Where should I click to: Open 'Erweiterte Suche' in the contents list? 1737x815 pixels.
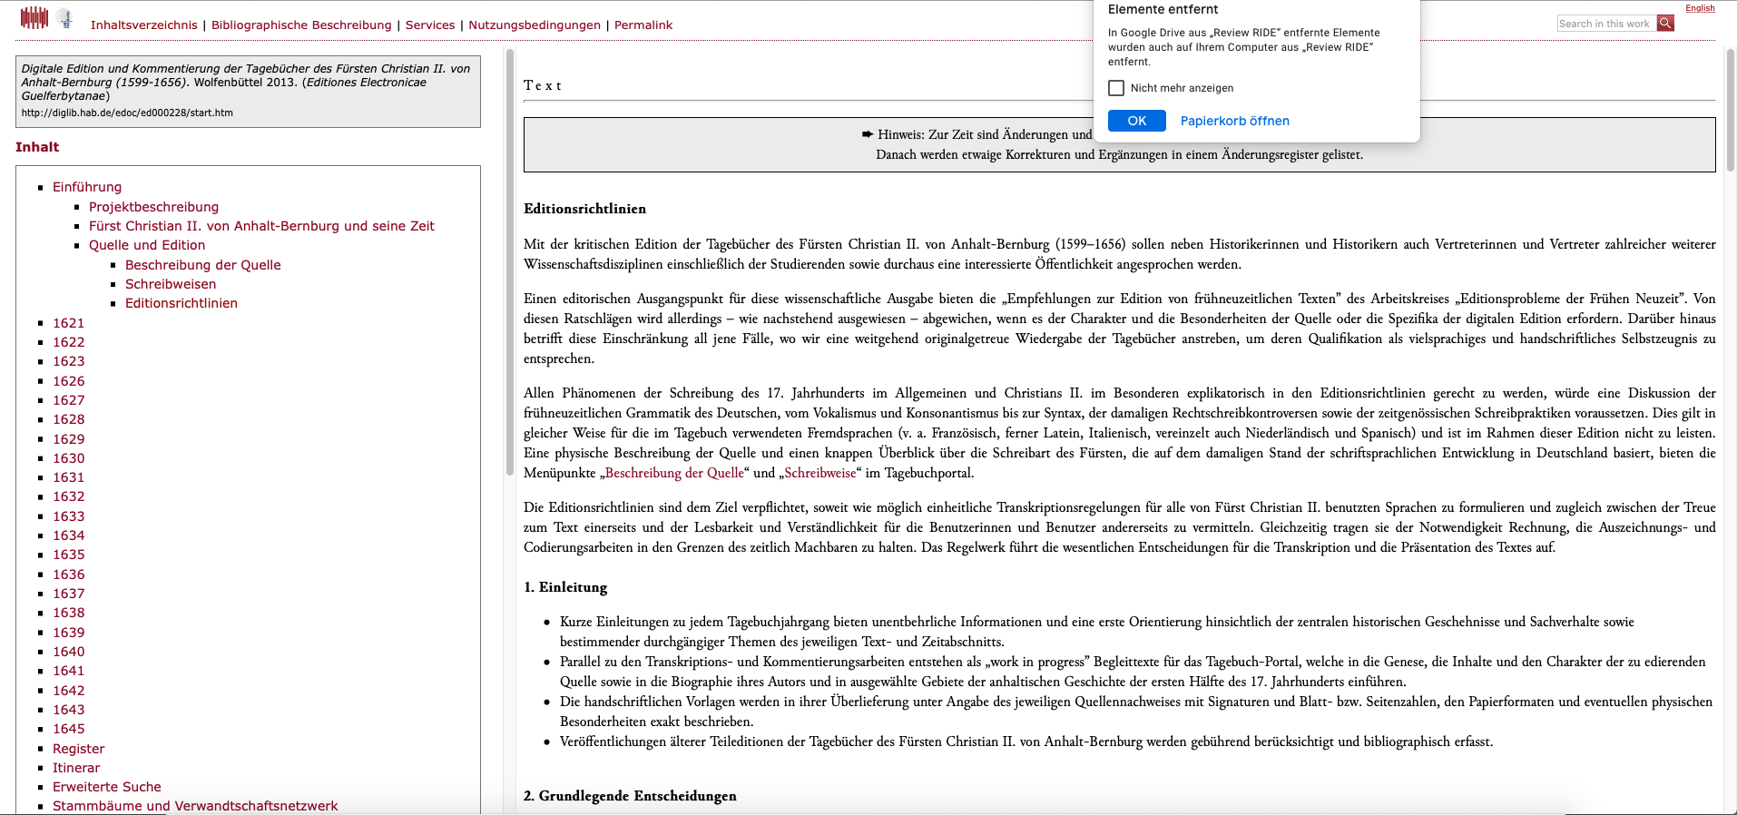pos(107,787)
